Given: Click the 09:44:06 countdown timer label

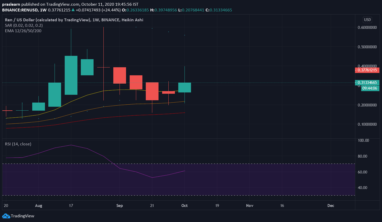Looking at the screenshot, I should click(370, 88).
